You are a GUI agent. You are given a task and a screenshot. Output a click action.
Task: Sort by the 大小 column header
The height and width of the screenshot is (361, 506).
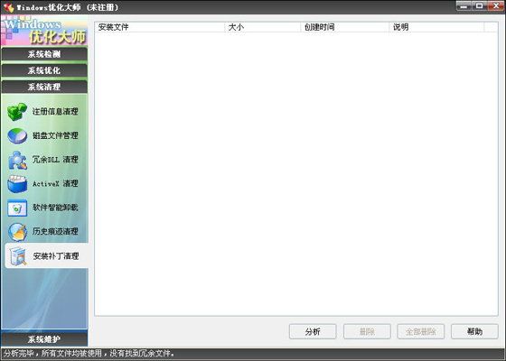click(x=263, y=27)
